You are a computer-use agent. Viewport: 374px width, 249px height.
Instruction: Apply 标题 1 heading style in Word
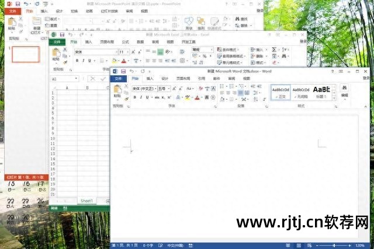click(321, 92)
